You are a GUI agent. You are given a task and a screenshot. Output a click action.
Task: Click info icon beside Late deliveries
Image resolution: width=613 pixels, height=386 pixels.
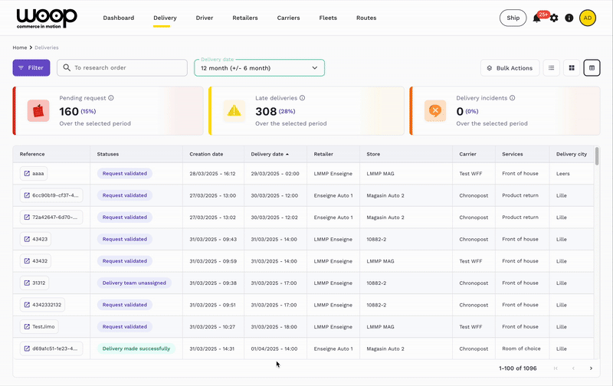click(303, 98)
